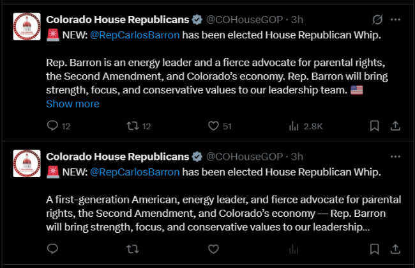Reply to the first tweet
415x268 pixels.
click(x=53, y=126)
